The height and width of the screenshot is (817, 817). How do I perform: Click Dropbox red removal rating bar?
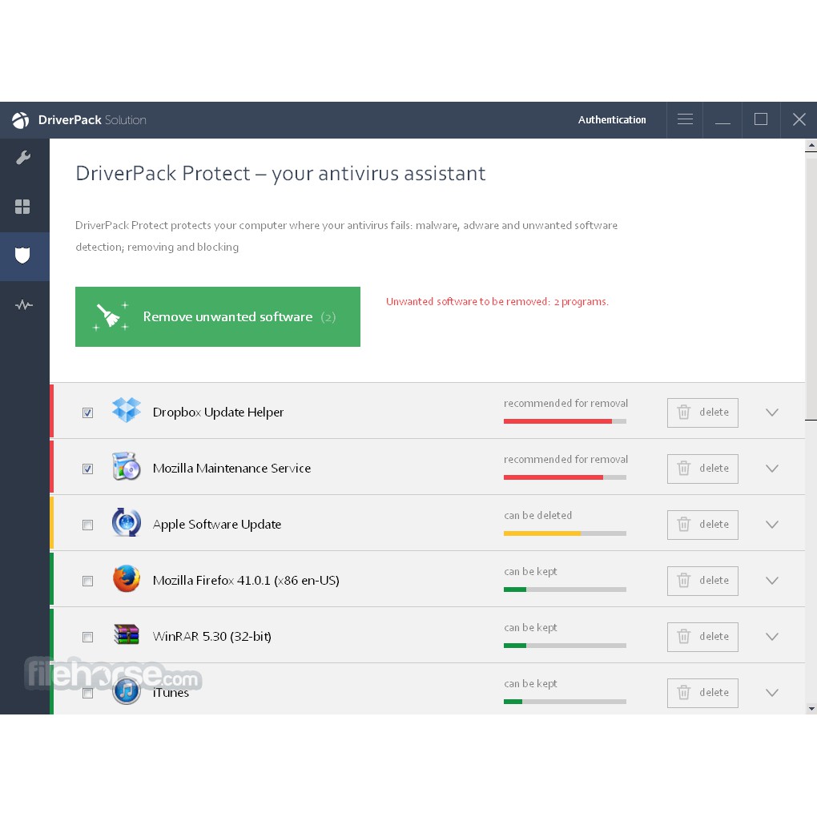click(565, 421)
